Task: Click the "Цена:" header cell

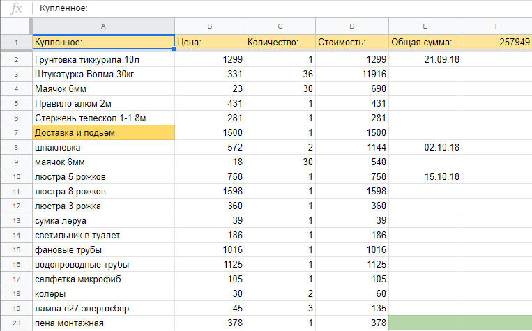Action: [210, 43]
